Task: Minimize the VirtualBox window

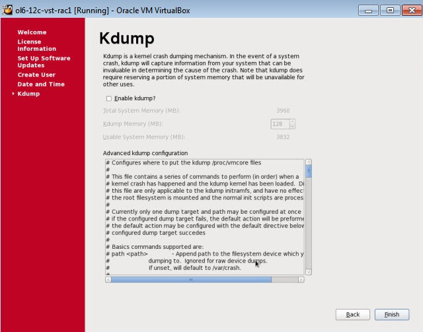Action: point(368,11)
